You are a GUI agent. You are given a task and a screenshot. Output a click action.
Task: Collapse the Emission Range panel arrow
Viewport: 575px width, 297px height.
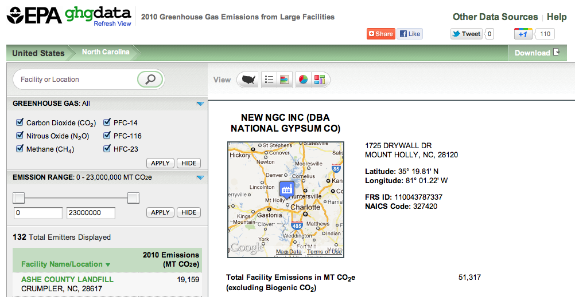click(200, 178)
